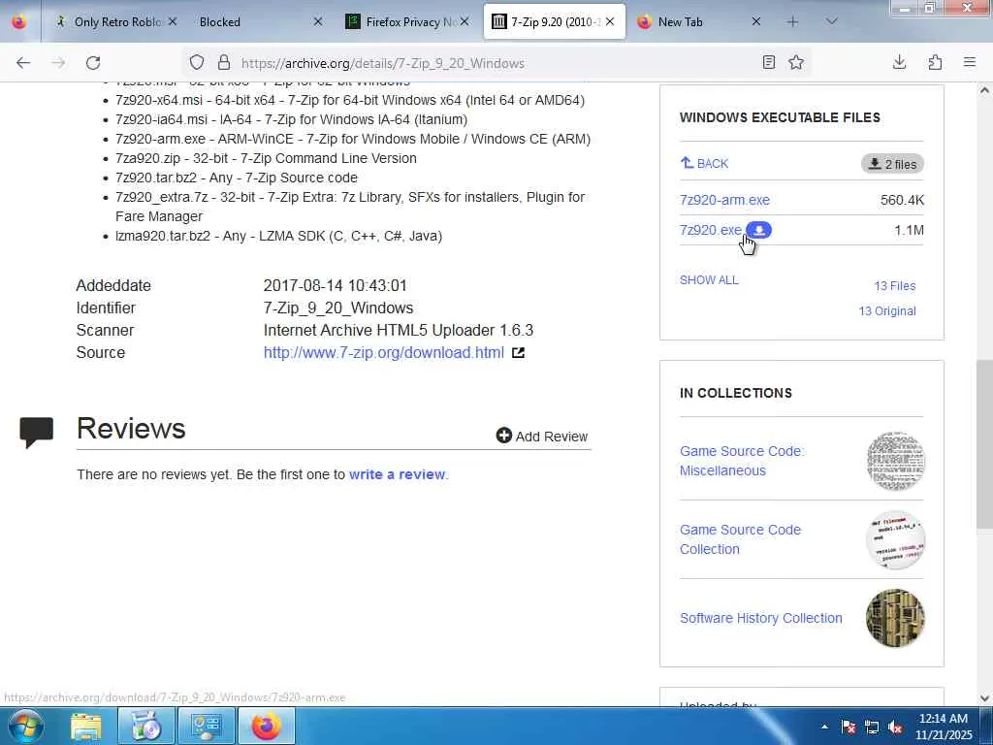Click the Firefox View icon in tab strip
The image size is (993, 745).
[19, 21]
